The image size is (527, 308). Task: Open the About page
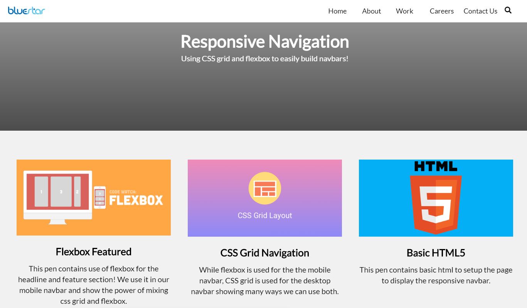[371, 11]
